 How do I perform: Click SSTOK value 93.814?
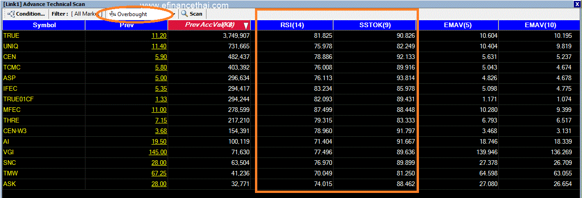point(406,78)
